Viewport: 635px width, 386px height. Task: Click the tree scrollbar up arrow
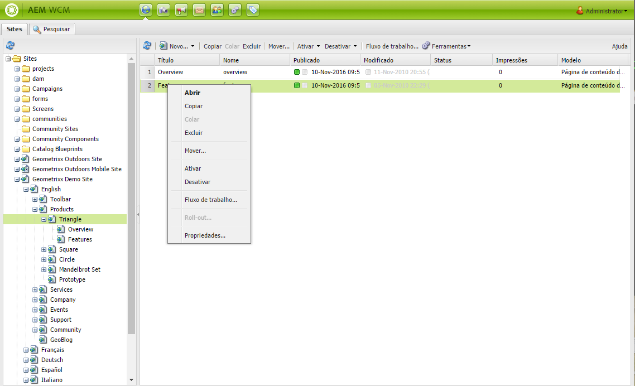pyautogui.click(x=131, y=59)
